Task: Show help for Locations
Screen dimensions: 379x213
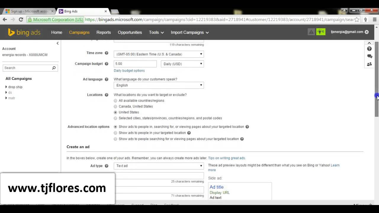Action: pyautogui.click(x=107, y=95)
